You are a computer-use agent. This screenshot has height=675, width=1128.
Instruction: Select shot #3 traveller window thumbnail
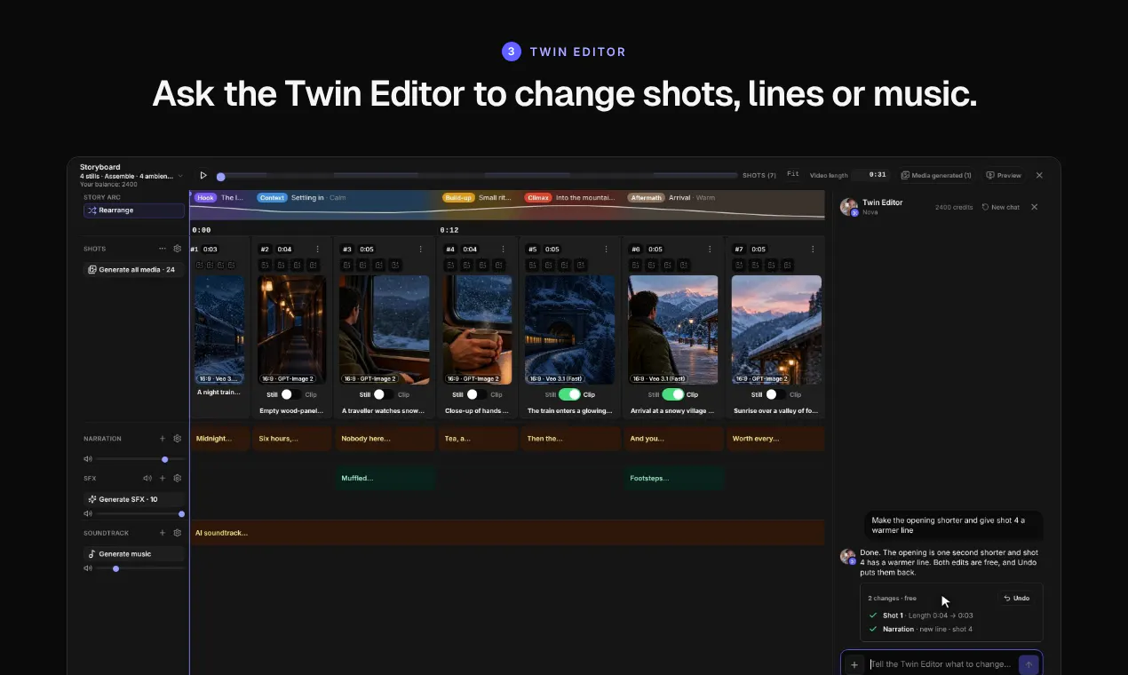384,330
